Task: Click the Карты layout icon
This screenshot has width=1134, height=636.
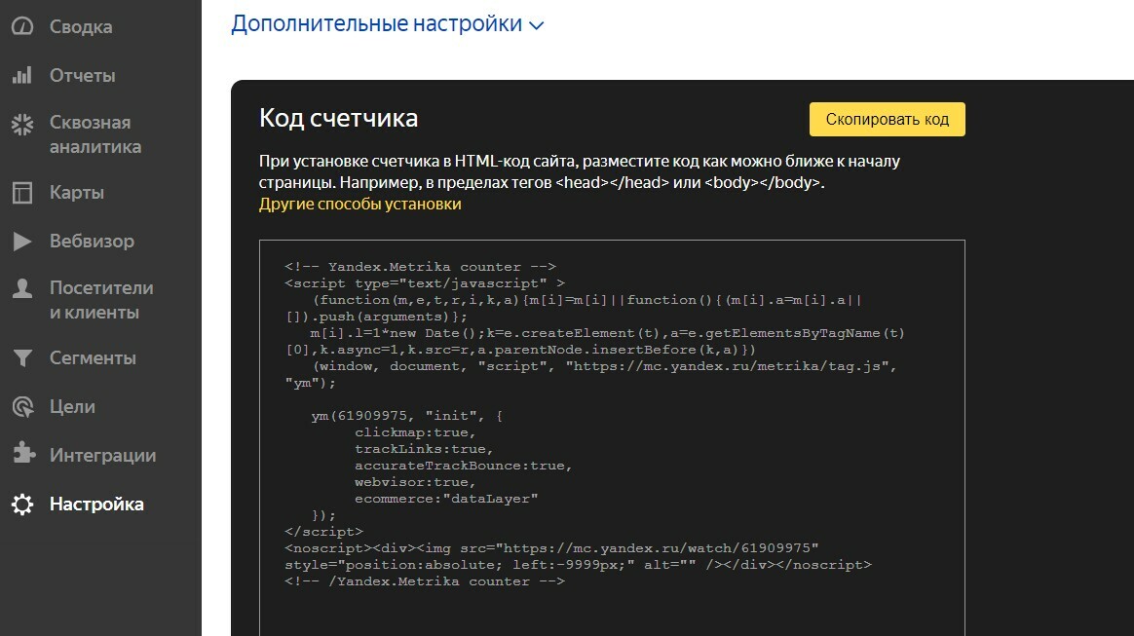Action: pyautogui.click(x=22, y=192)
